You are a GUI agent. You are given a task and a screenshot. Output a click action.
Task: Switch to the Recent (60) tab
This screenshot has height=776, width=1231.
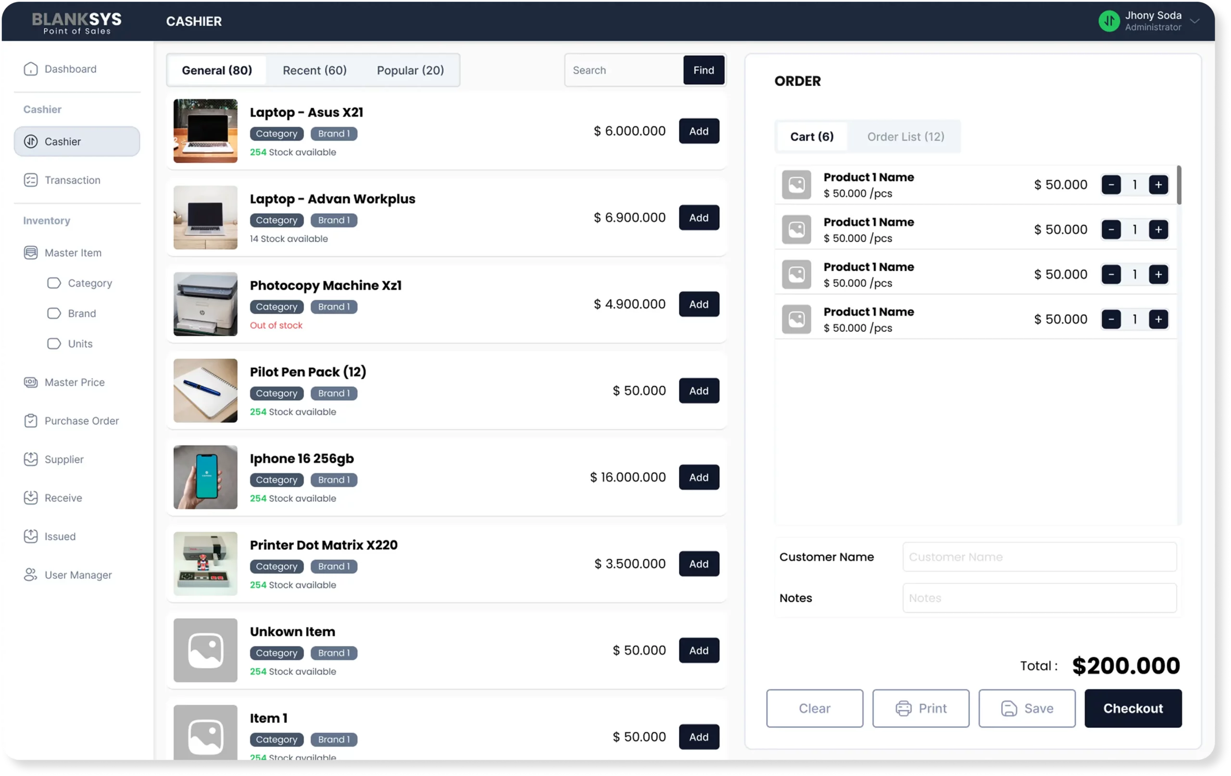(x=314, y=70)
